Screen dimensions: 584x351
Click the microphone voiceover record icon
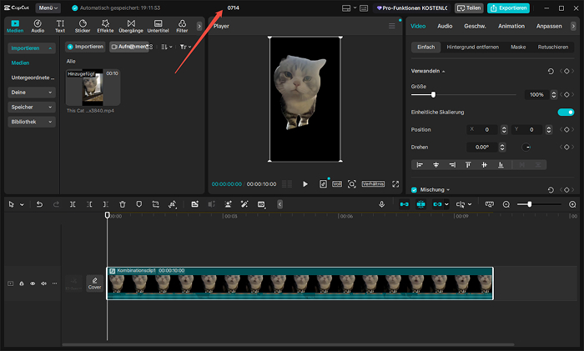(381, 204)
